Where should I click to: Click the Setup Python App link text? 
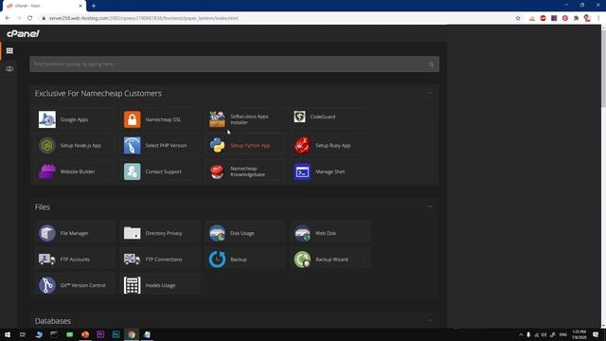pos(250,146)
